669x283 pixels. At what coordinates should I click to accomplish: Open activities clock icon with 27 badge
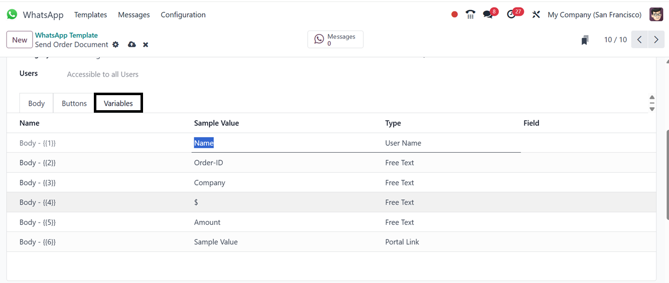click(x=512, y=15)
